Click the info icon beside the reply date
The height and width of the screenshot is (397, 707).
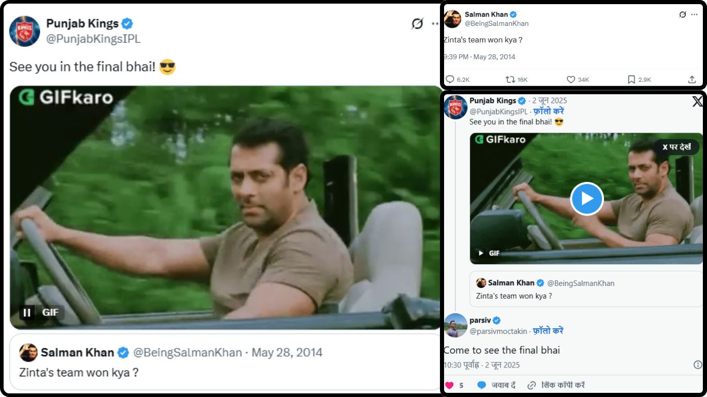click(x=697, y=365)
